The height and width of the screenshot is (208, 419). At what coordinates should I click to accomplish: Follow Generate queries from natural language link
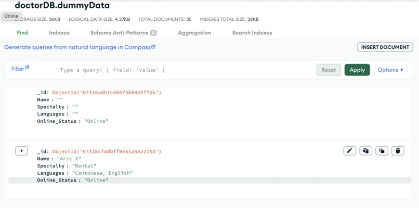pos(80,47)
